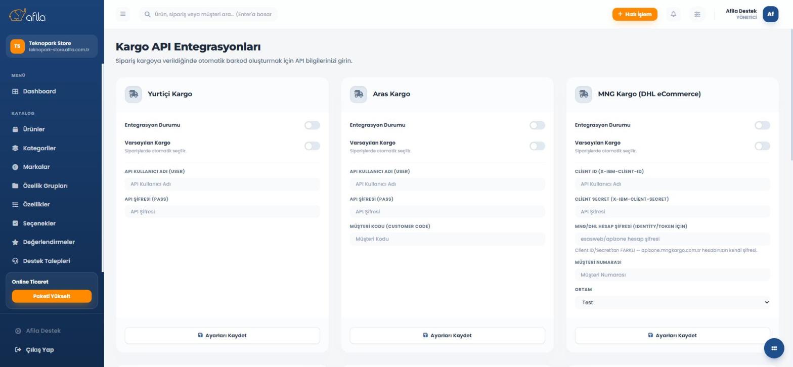The height and width of the screenshot is (367, 793).
Task: Click the Aras Kargo truck icon
Action: 359,94
